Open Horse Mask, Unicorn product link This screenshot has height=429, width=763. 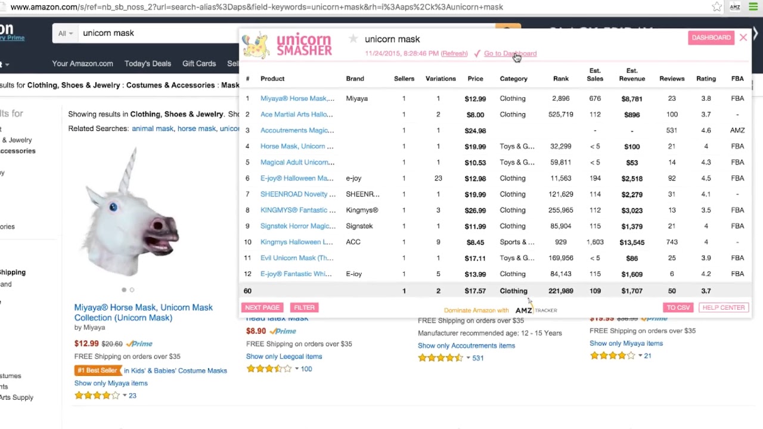[x=296, y=146]
